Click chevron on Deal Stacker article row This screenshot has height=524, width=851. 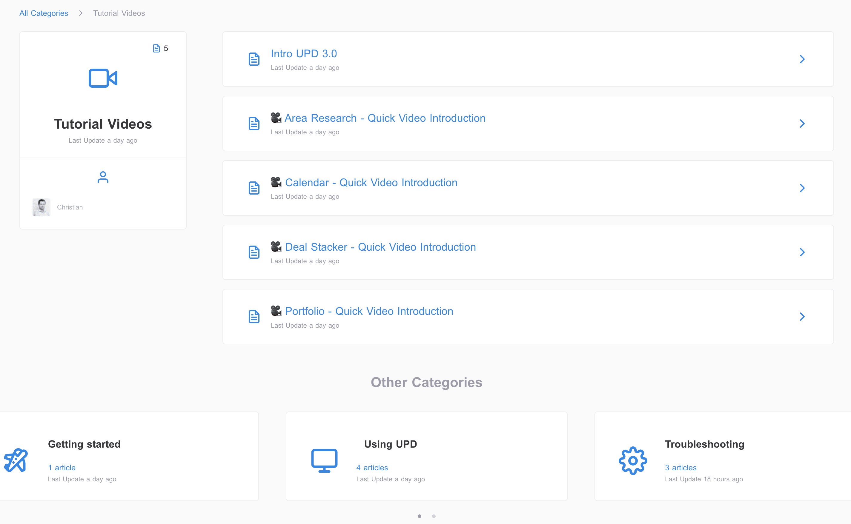click(802, 252)
